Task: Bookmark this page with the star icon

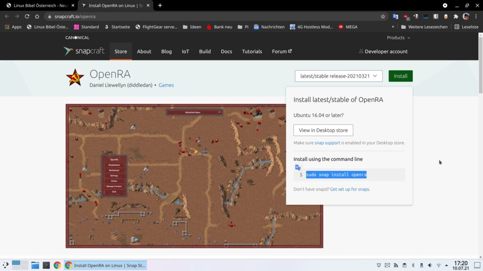Action: coord(383,16)
